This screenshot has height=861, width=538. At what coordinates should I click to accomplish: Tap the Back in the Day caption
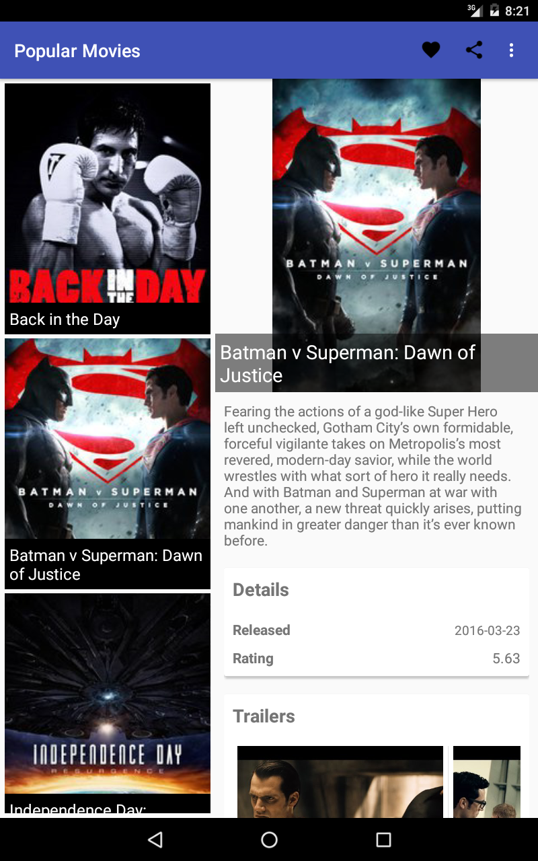65,320
